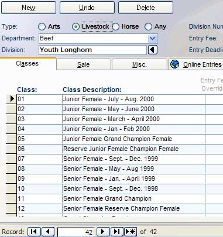
Task: Go to previous record arrow
Action: [x=48, y=232]
